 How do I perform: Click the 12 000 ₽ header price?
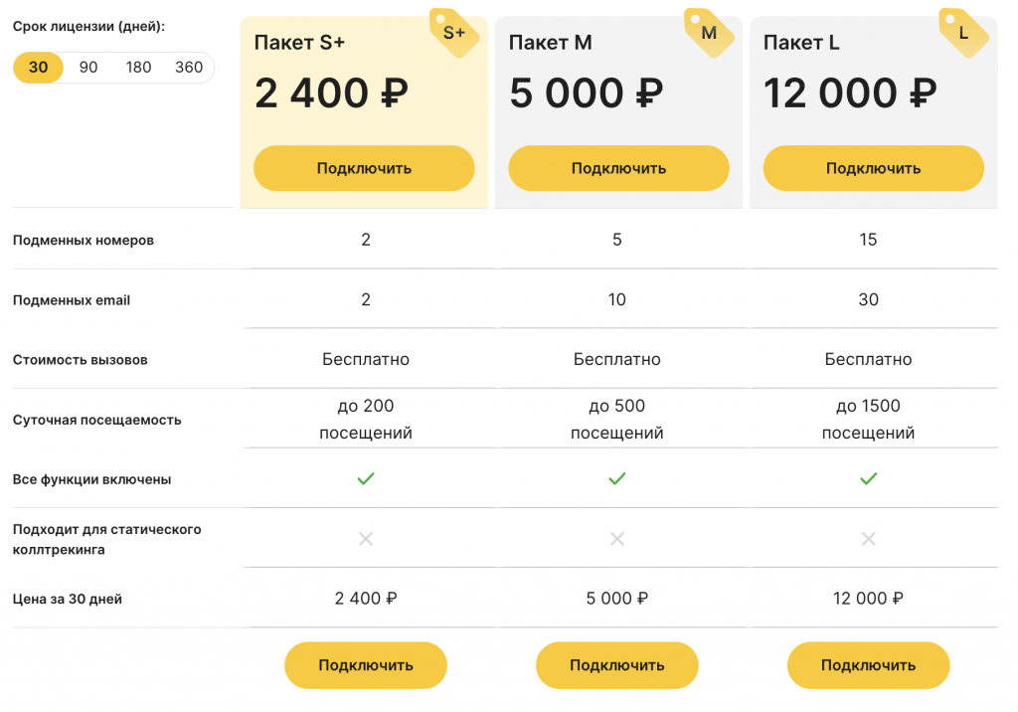click(x=850, y=92)
